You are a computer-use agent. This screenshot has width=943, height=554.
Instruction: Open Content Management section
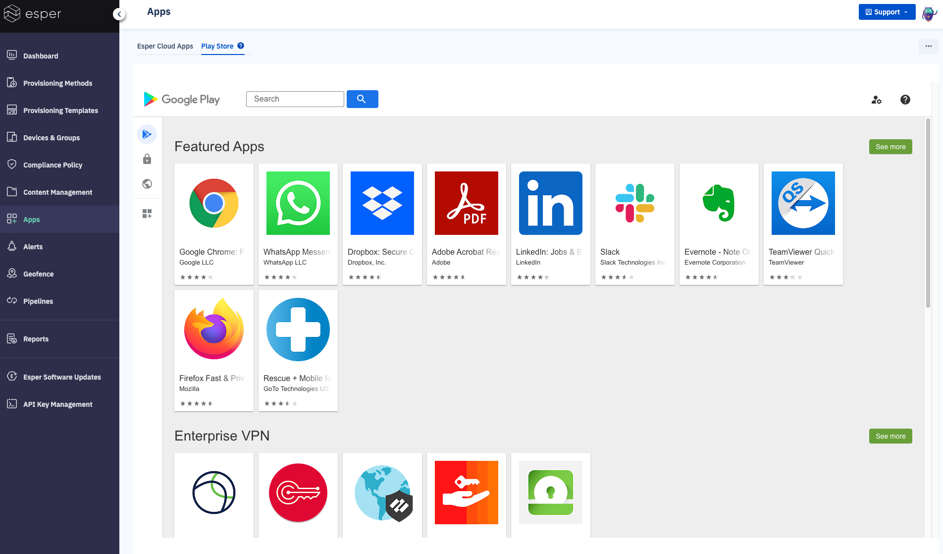click(x=59, y=192)
